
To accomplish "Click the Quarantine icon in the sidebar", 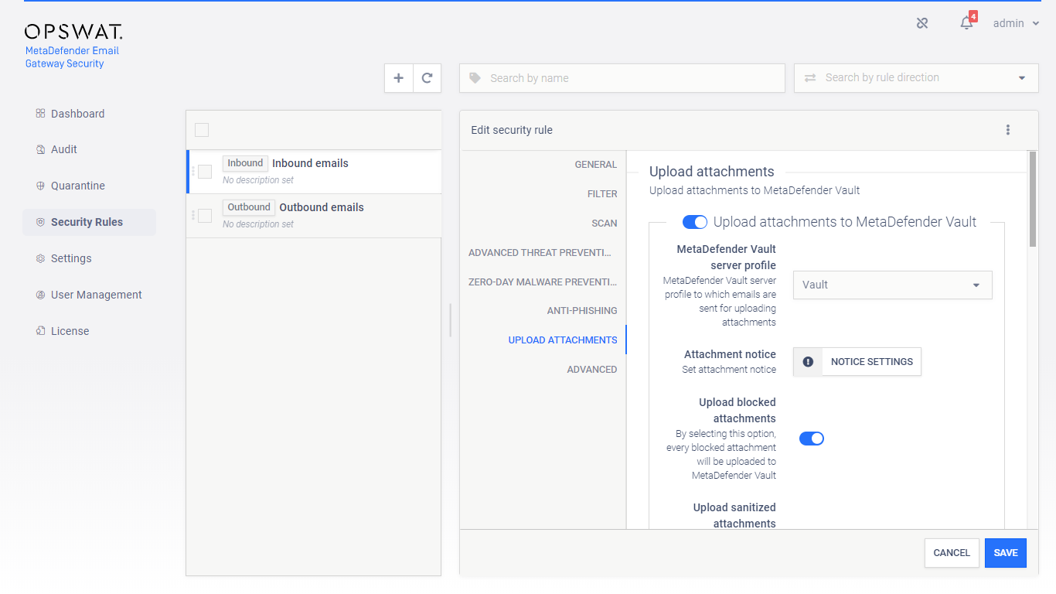I will 40,186.
